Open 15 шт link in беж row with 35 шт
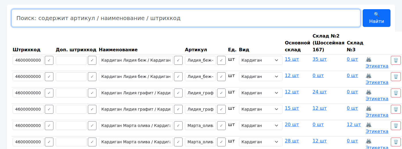This screenshot has height=149, width=402. [x=292, y=59]
